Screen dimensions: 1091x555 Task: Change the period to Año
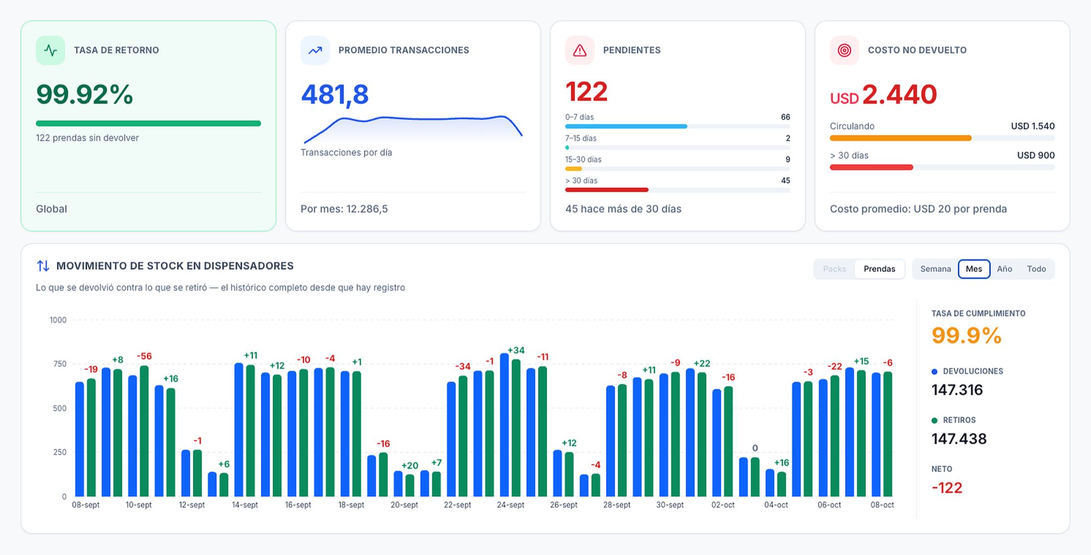[1004, 269]
